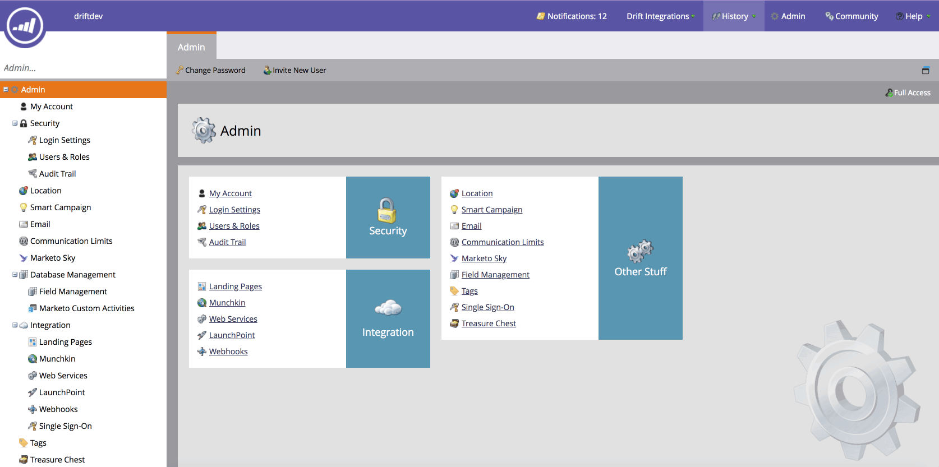Click the Smart Campaign lightbulb icon in sidebar

point(24,207)
